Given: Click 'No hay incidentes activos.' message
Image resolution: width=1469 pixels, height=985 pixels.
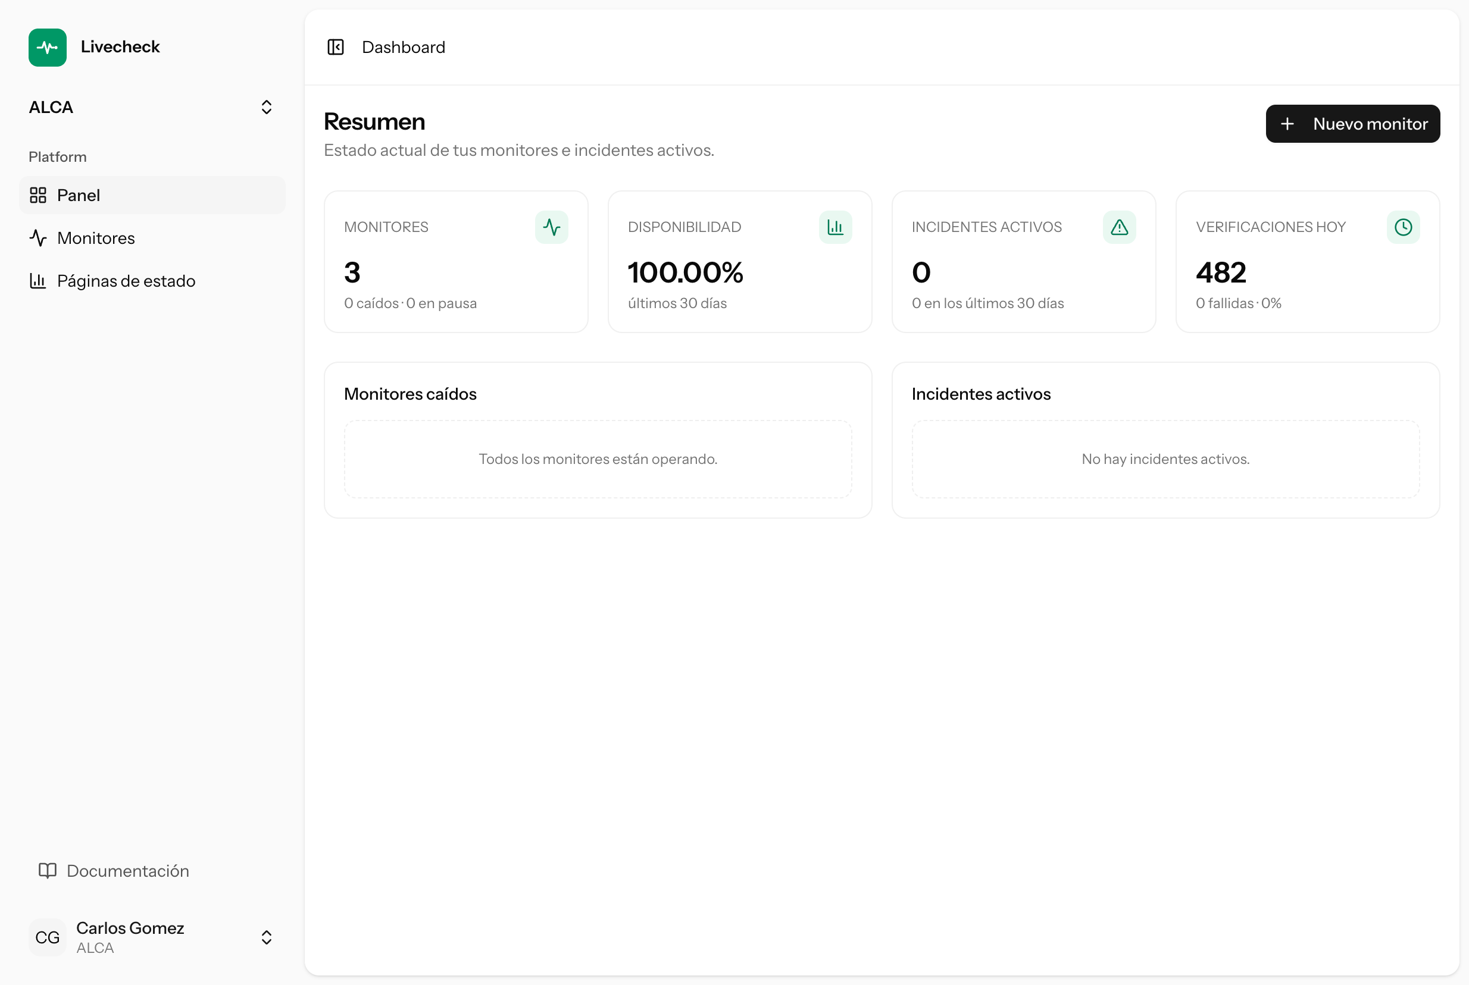Looking at the screenshot, I should click(1165, 459).
